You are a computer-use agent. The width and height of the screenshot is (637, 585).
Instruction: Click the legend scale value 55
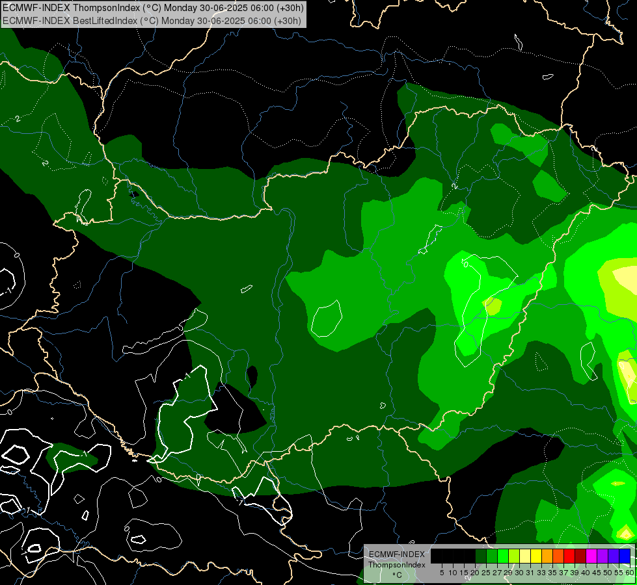[x=619, y=573]
